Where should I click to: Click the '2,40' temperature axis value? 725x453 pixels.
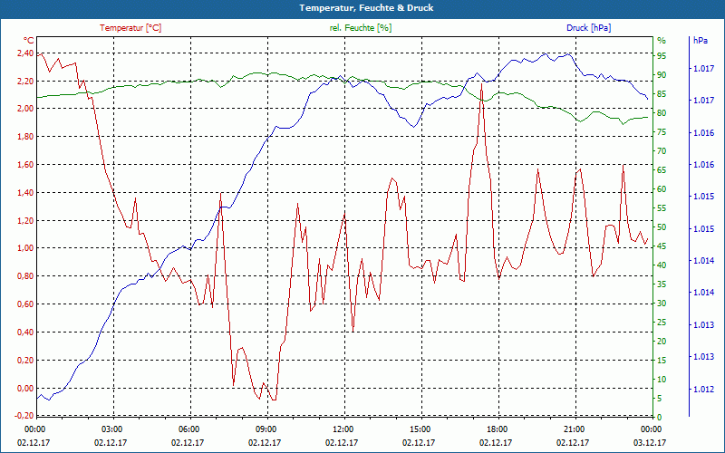(x=25, y=53)
